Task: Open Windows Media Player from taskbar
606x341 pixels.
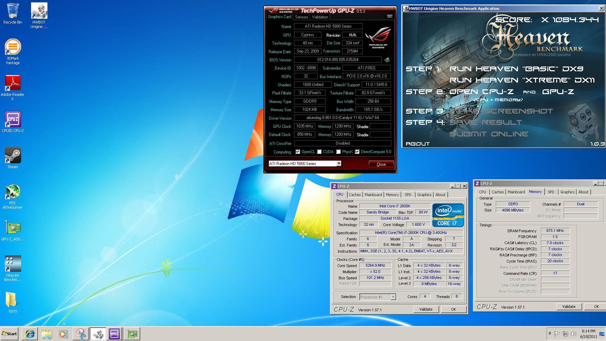Action: point(63,334)
